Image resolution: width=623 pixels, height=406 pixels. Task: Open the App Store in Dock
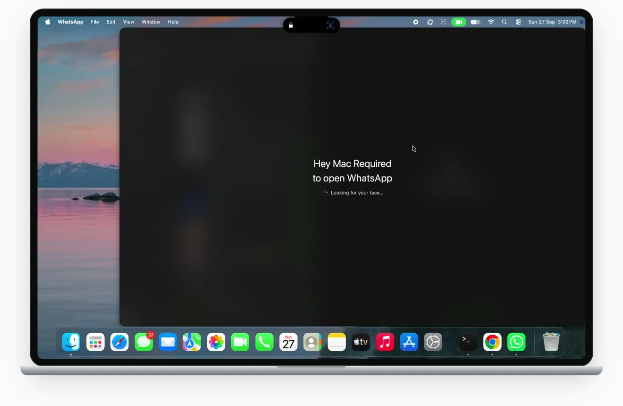pos(409,342)
